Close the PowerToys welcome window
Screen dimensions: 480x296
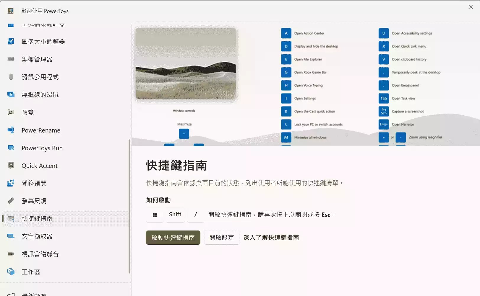471,7
